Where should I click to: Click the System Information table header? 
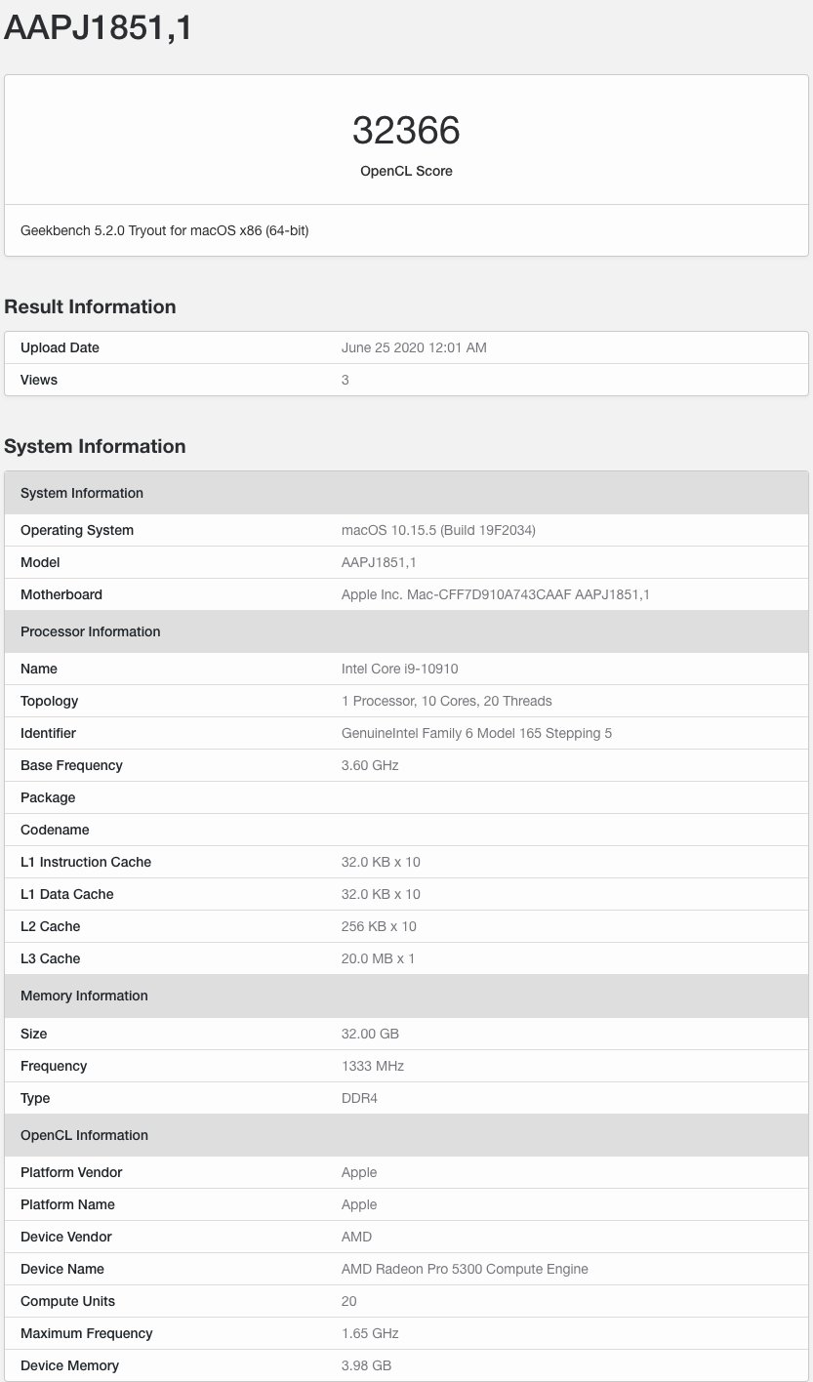tap(82, 493)
